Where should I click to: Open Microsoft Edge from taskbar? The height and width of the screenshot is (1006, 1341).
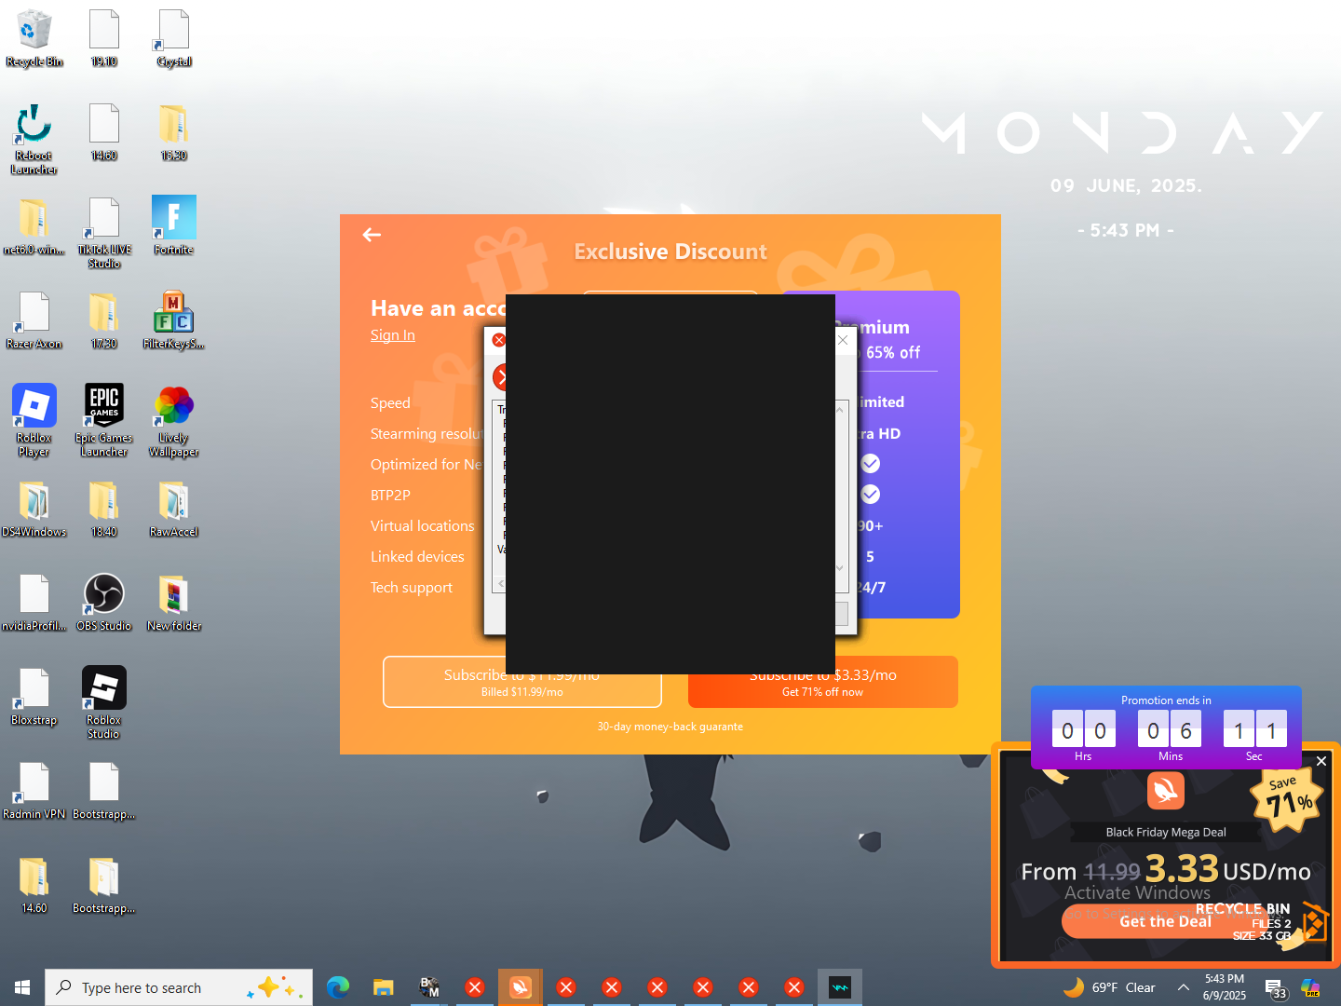click(338, 987)
